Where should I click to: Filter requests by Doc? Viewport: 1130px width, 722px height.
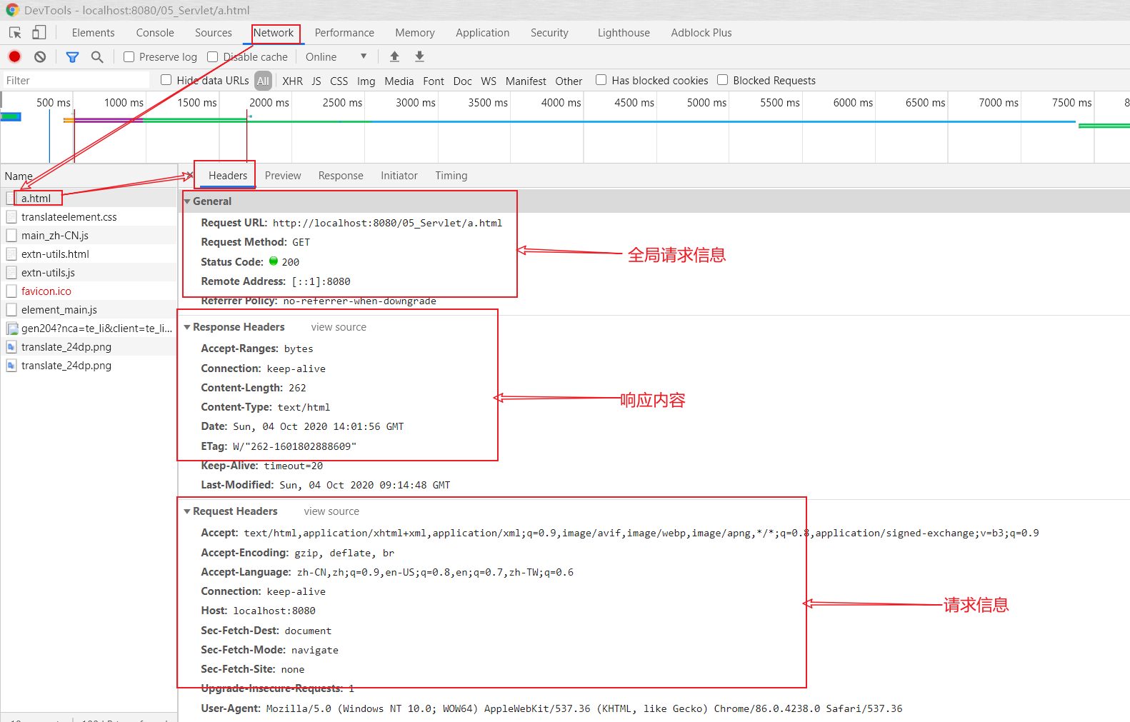[463, 81]
